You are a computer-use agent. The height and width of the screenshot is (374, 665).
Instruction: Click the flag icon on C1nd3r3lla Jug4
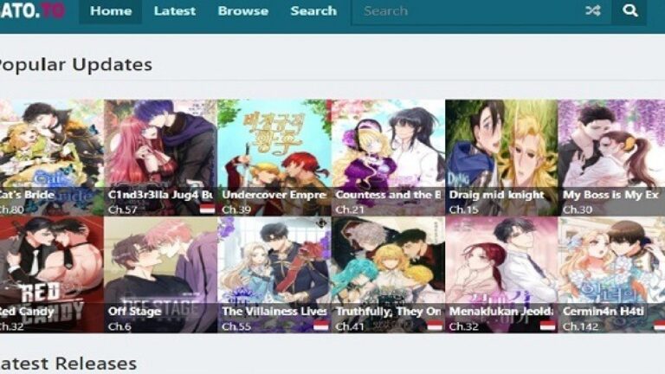click(208, 209)
